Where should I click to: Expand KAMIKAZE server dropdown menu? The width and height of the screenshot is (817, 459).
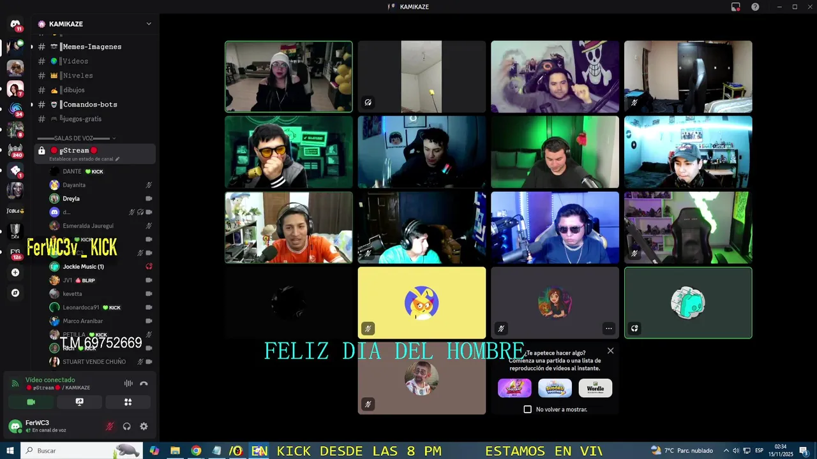click(x=149, y=24)
